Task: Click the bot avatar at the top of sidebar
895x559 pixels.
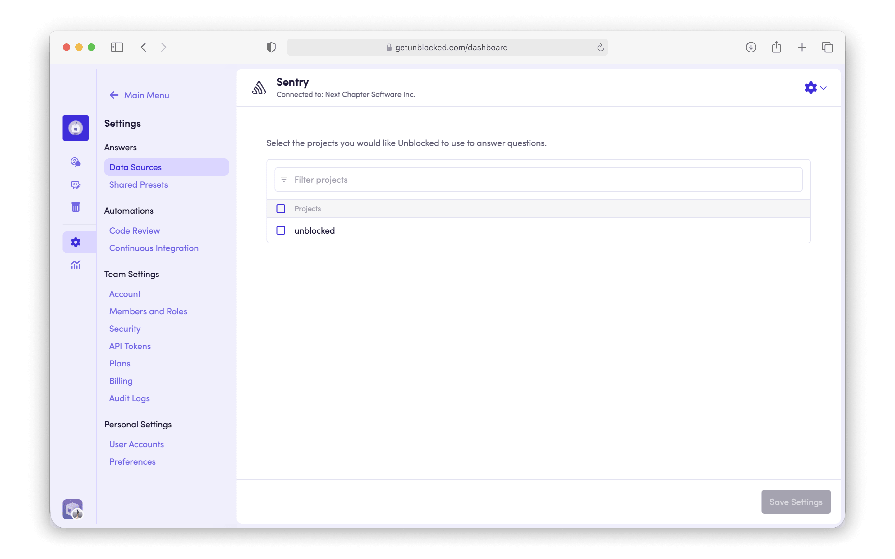Action: coord(76,128)
